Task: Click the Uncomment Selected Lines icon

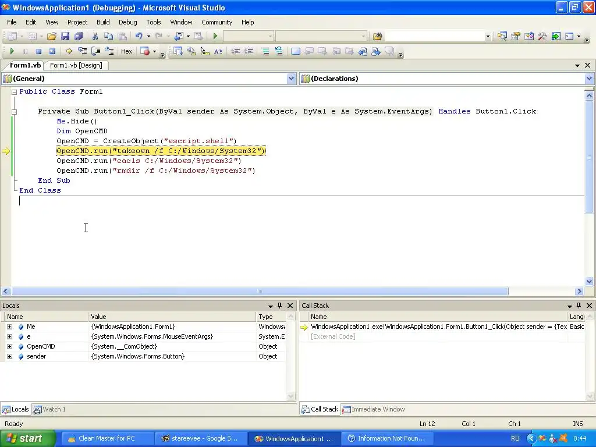Action: click(x=279, y=51)
